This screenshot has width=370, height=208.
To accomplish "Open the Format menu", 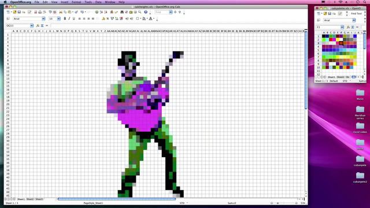I will coord(76,2).
